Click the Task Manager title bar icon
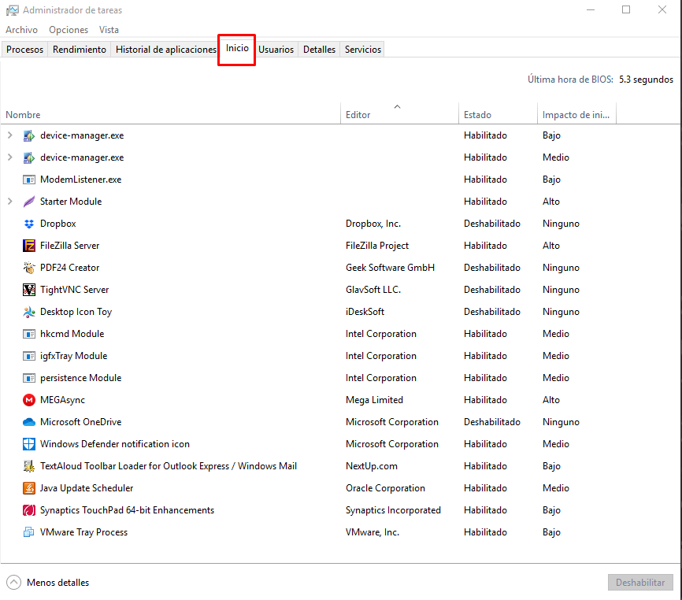 12,10
